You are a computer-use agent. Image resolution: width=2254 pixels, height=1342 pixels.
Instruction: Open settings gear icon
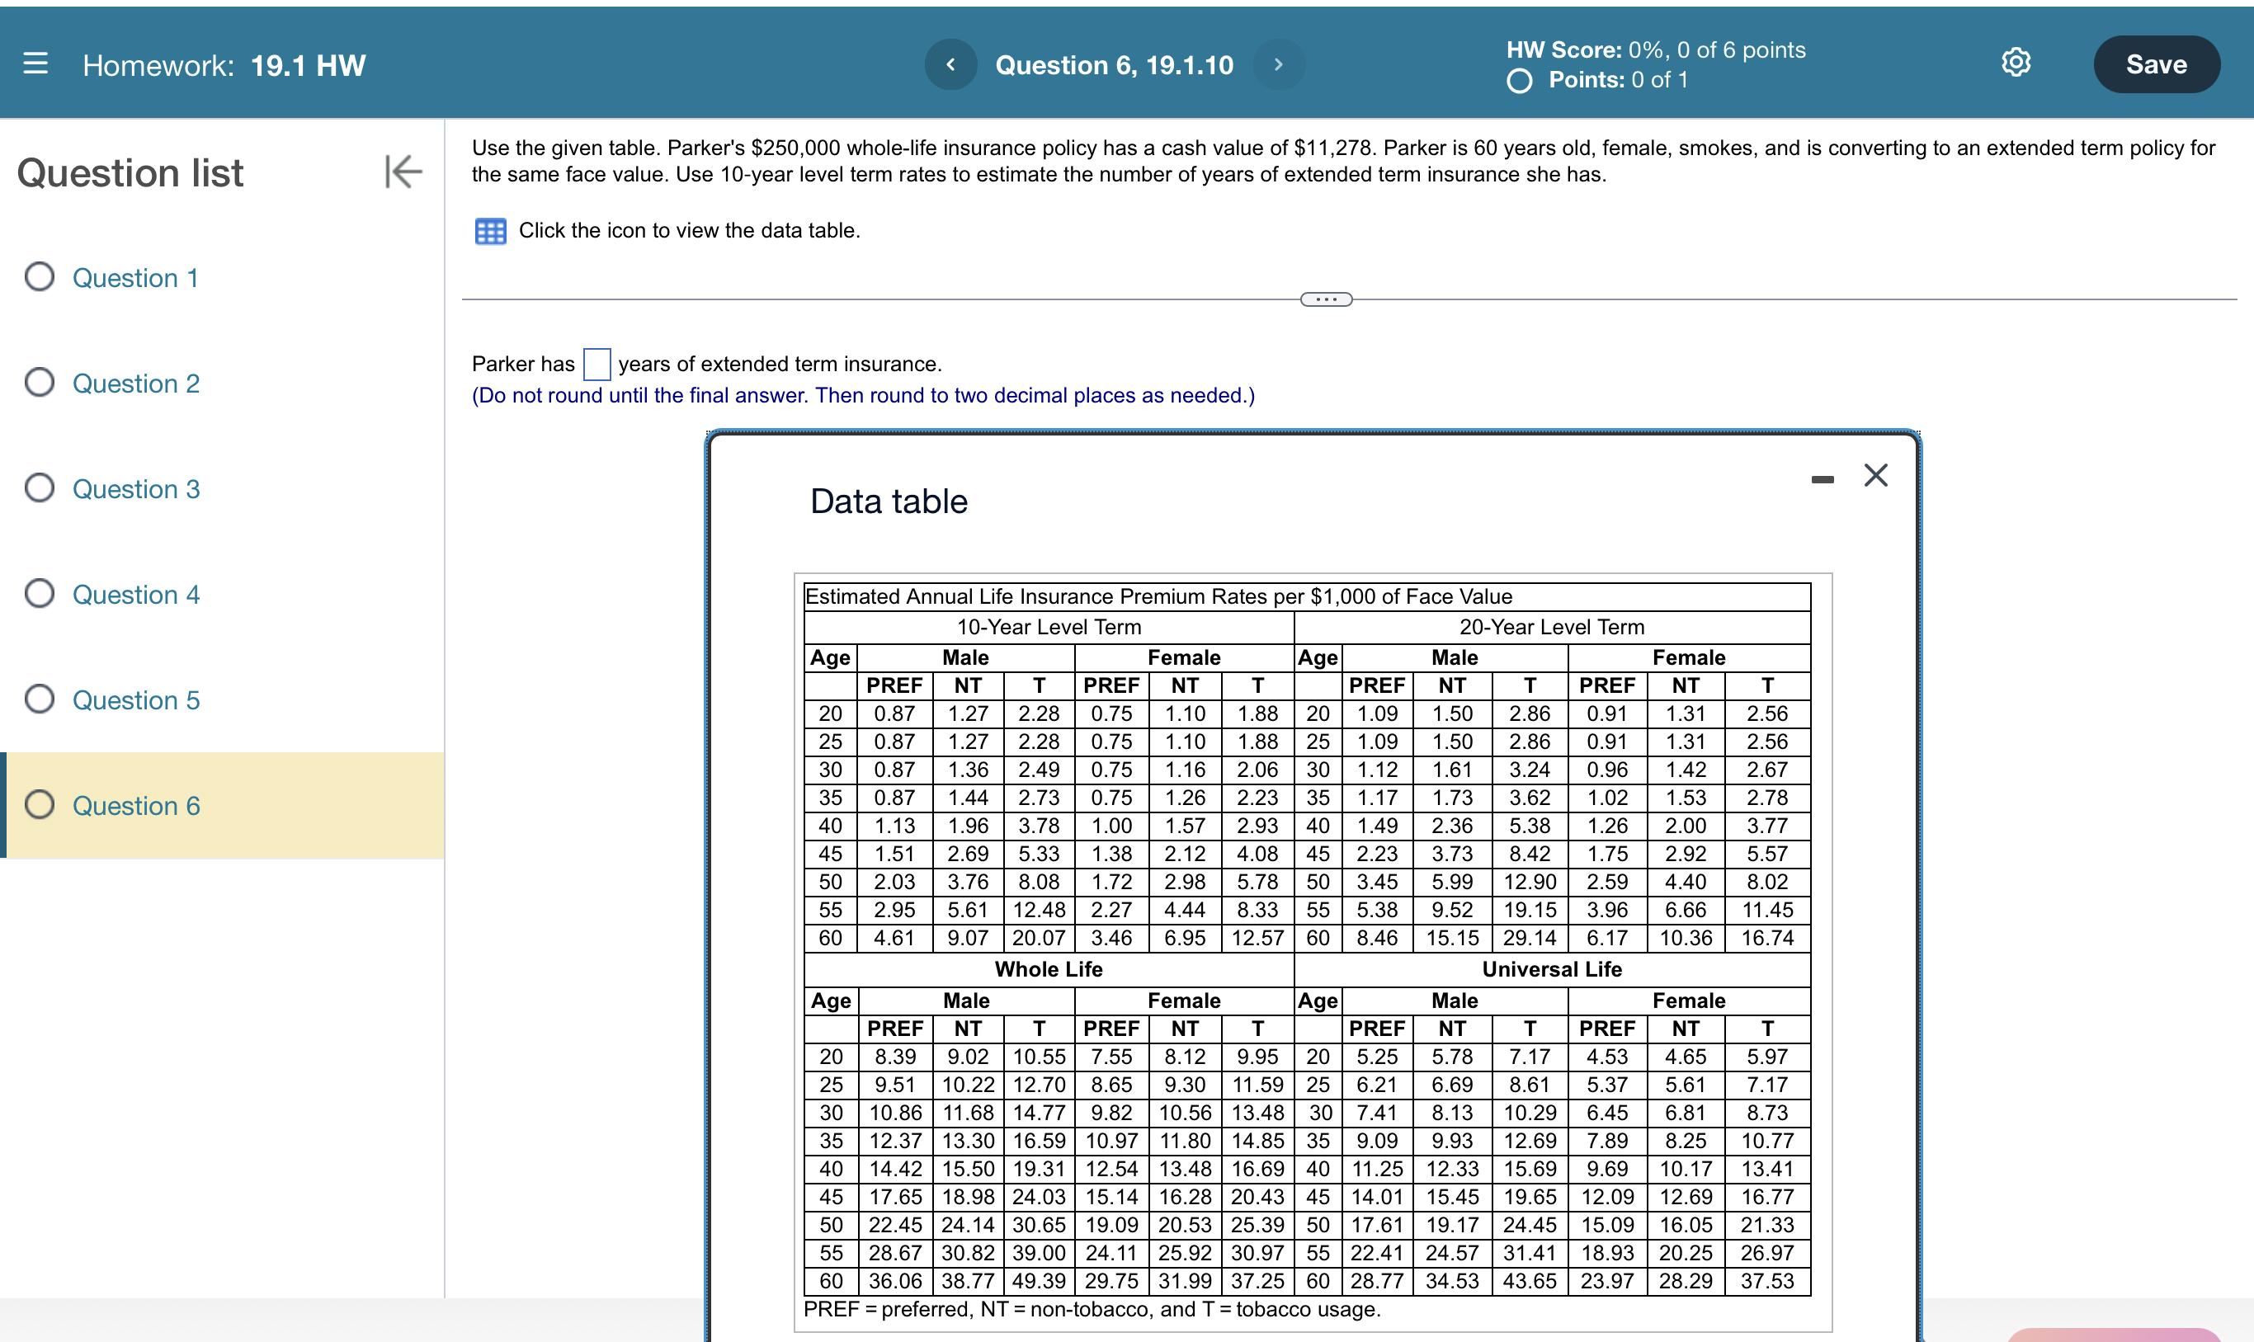pyautogui.click(x=2016, y=63)
